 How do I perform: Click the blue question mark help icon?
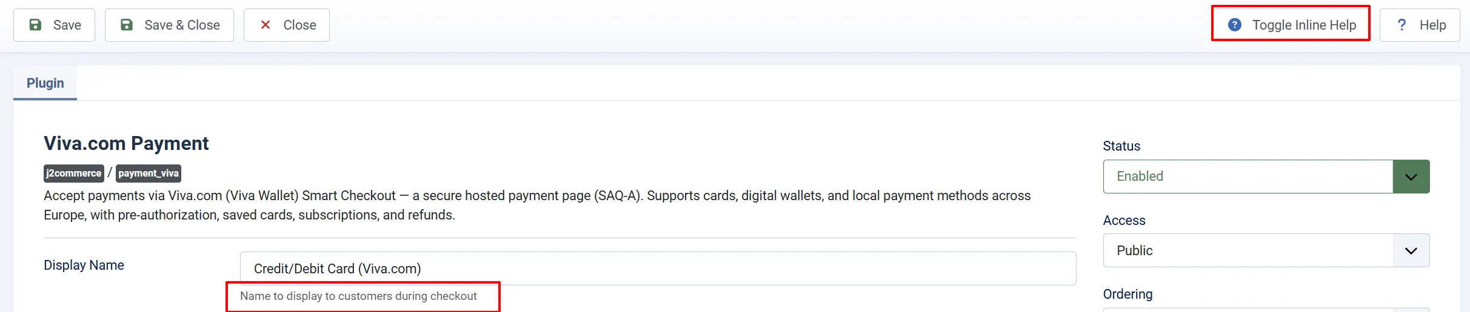point(1235,25)
